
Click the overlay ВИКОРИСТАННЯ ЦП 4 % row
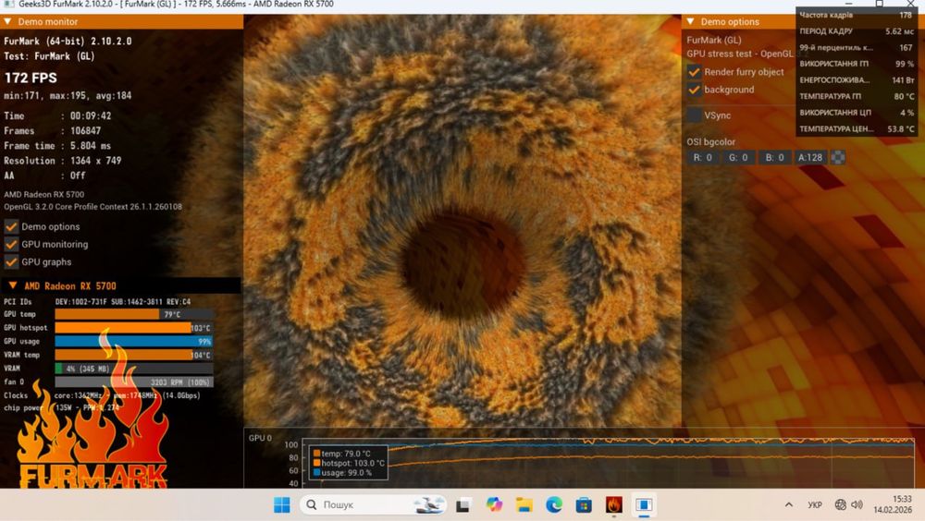click(x=856, y=113)
